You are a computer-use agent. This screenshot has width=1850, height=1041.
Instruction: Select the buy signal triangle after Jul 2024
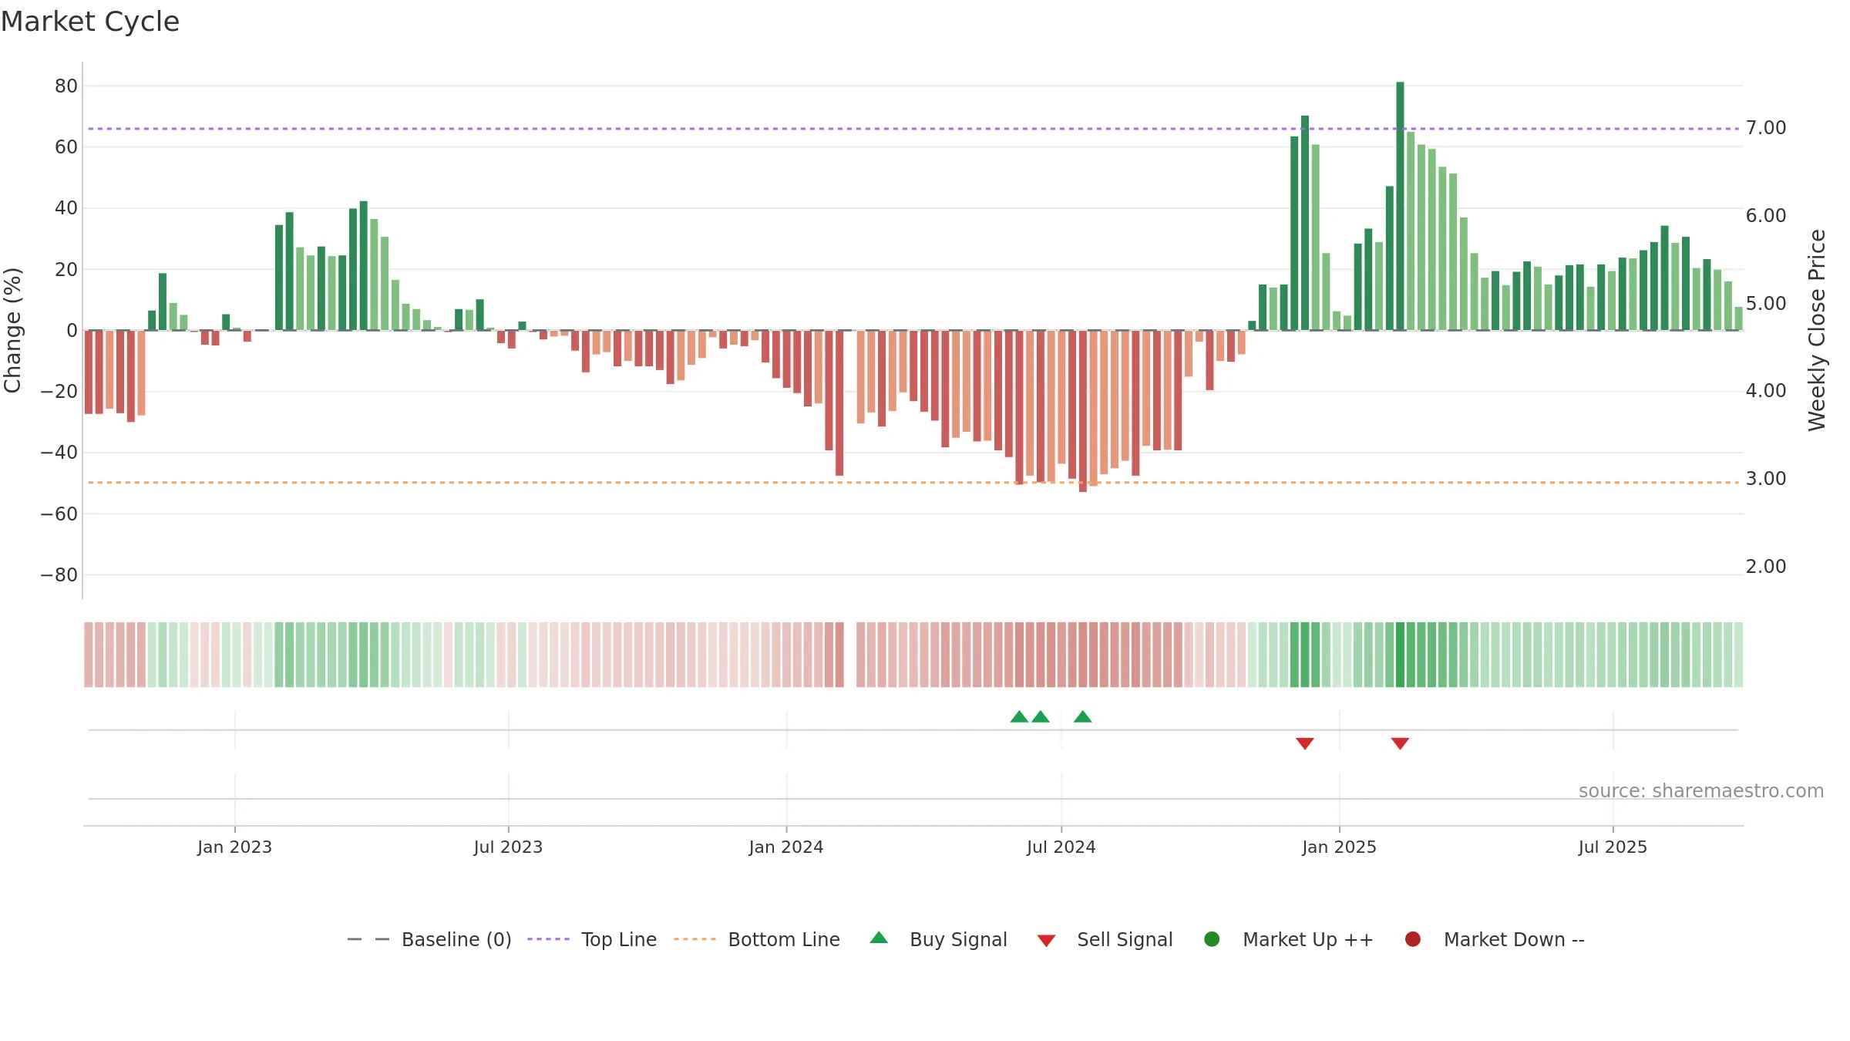[1083, 716]
